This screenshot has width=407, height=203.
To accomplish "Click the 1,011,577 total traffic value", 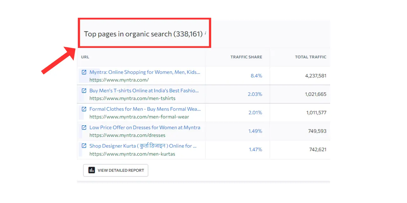I will pyautogui.click(x=316, y=113).
